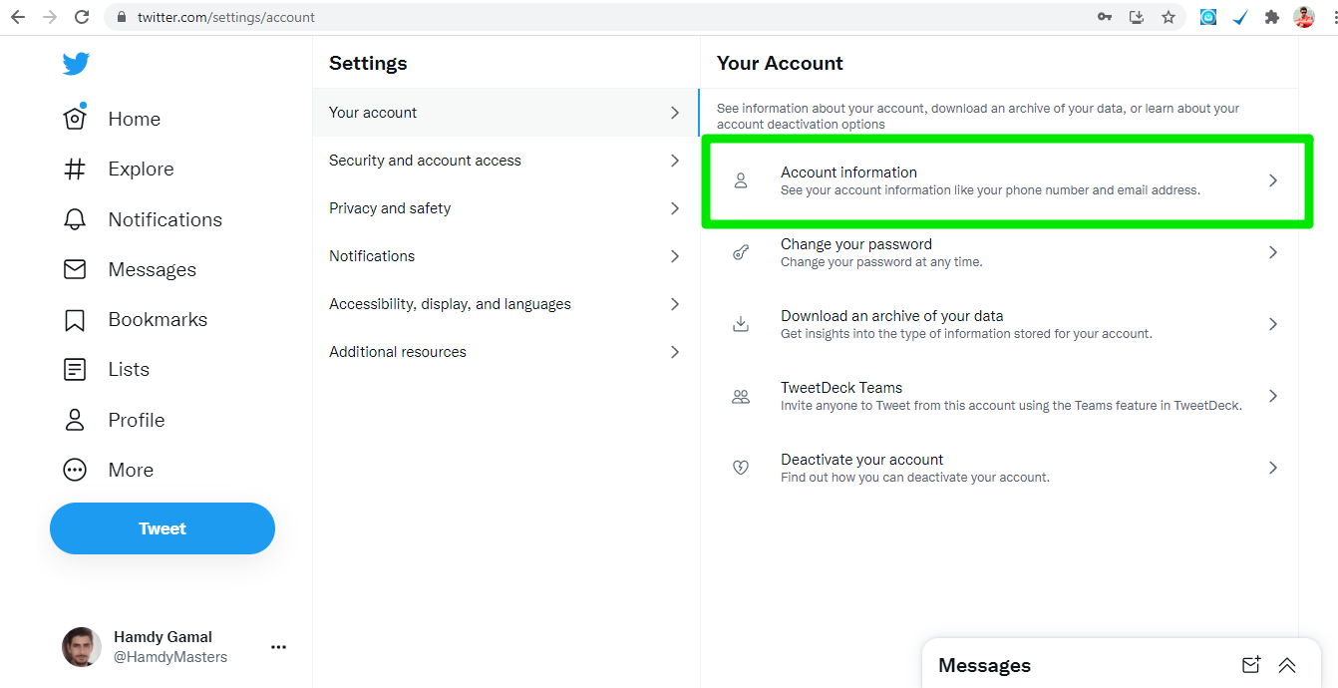Open Accessibility, display, and languages chevron
Viewport: 1338px width, 688px height.
[675, 304]
